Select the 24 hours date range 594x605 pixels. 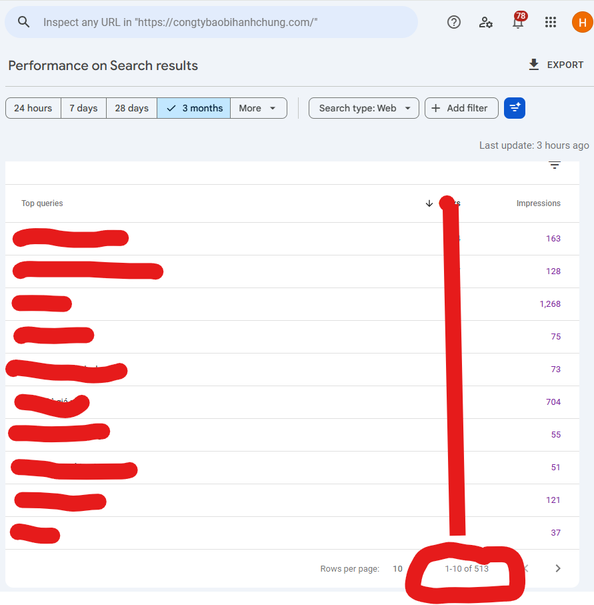33,108
